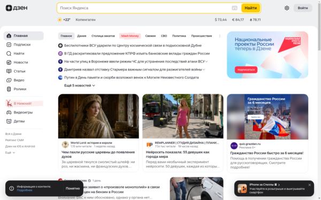The width and height of the screenshot is (321, 200).
Task: Click the weather sun icon
Action: point(59,20)
